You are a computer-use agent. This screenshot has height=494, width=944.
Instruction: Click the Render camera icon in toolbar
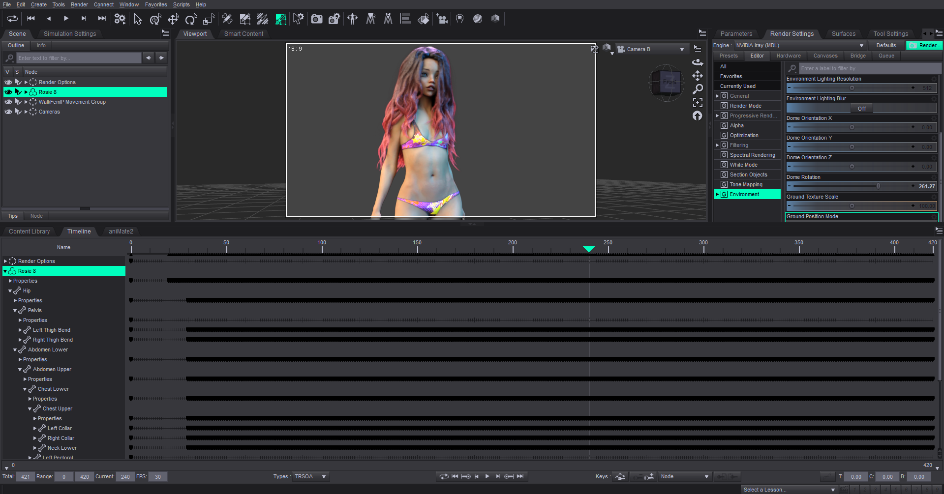point(317,19)
